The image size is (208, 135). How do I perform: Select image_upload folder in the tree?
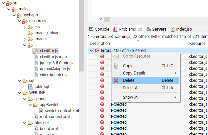(47, 33)
